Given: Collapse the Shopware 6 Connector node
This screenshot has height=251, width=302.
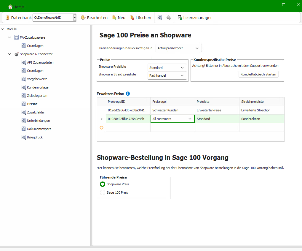Looking at the screenshot, I should point(9,54).
